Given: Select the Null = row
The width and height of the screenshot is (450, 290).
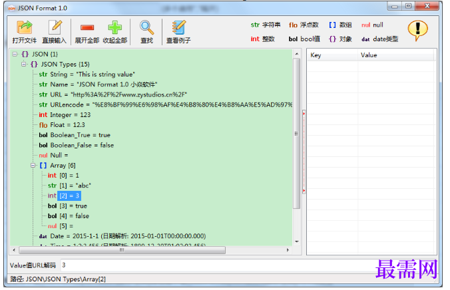Looking at the screenshot, I should coord(59,155).
